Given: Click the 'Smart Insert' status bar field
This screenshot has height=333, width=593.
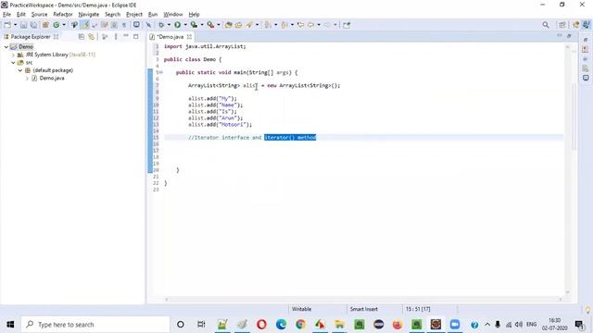Looking at the screenshot, I should [364, 309].
